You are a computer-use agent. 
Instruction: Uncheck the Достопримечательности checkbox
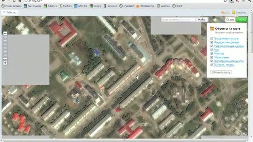coord(212,61)
